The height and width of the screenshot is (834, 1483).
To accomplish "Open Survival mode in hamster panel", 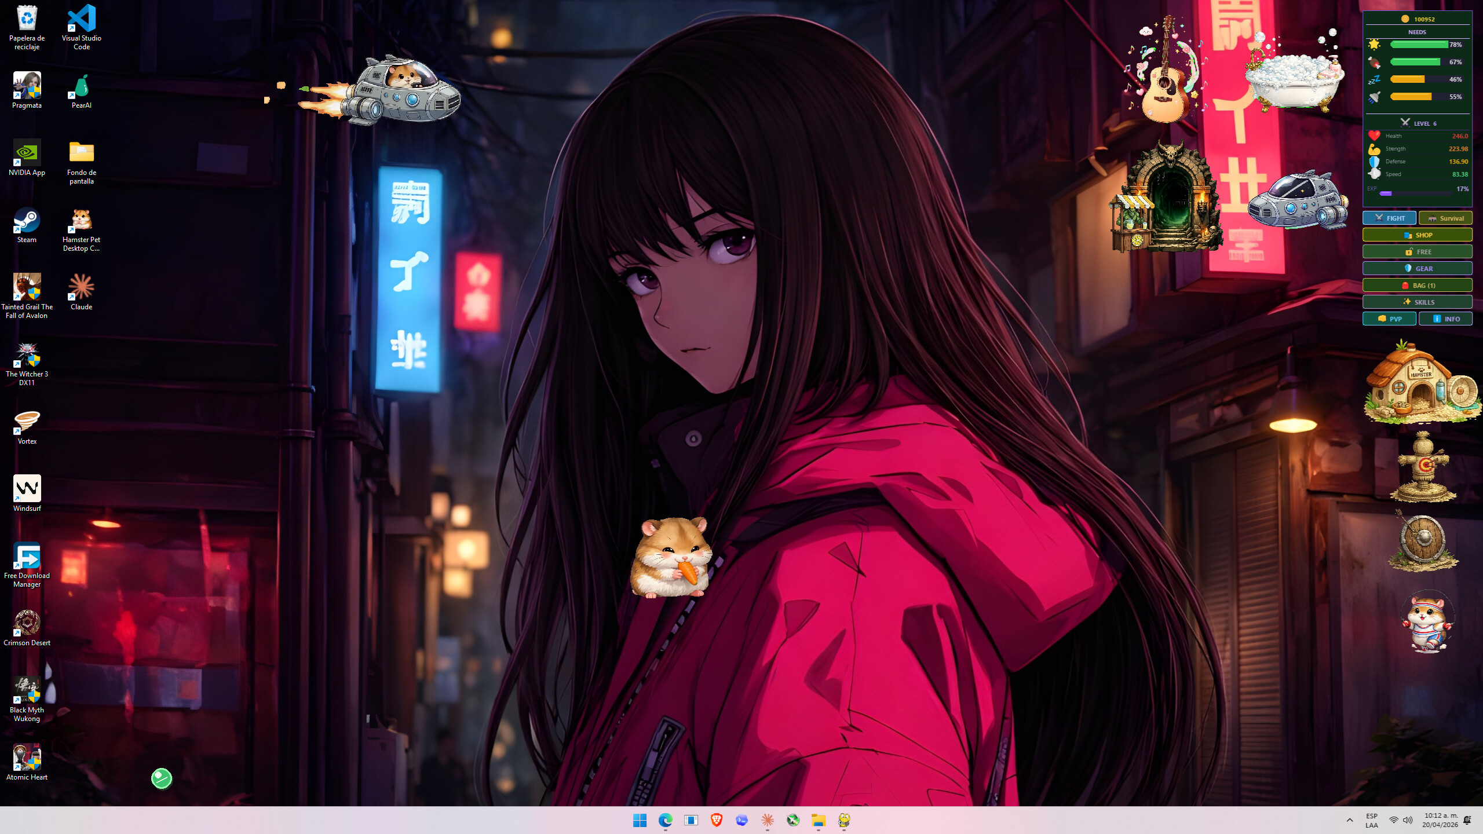I will point(1445,218).
